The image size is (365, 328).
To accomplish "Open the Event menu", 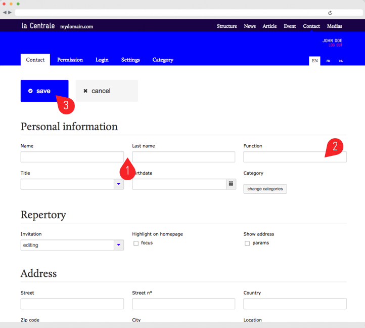I will (x=290, y=26).
